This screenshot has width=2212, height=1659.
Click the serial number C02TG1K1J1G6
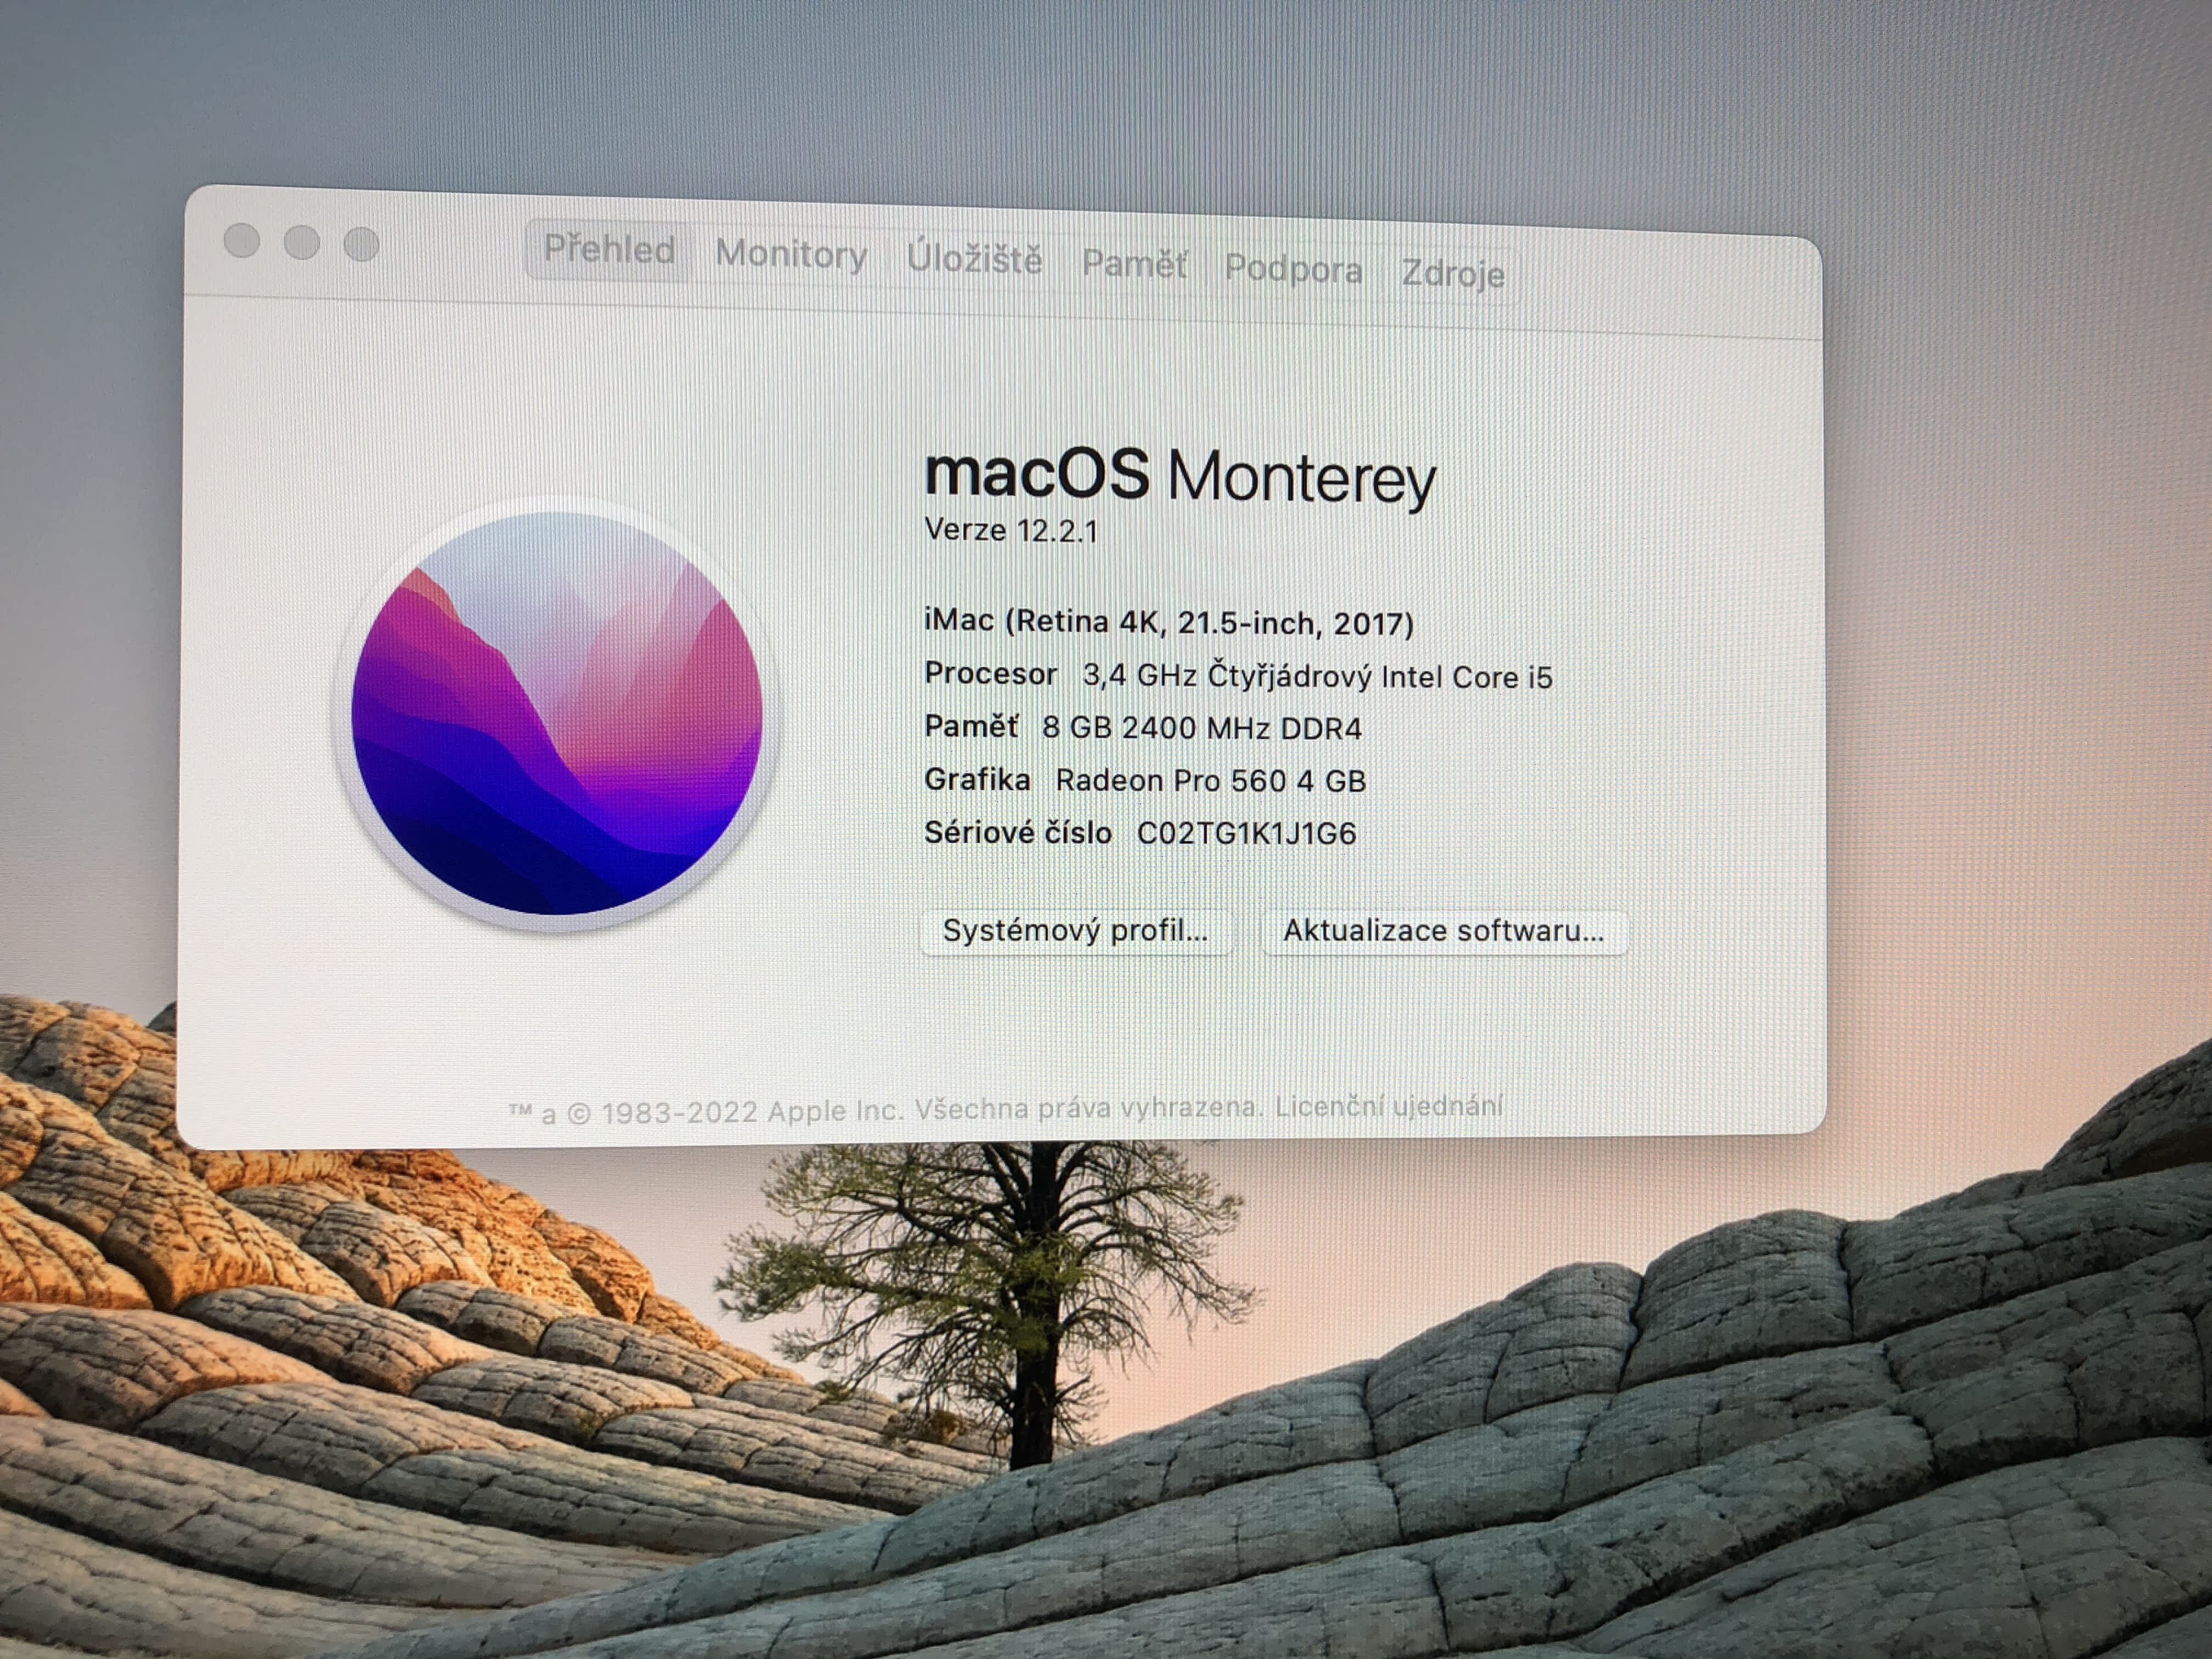coord(1246,833)
